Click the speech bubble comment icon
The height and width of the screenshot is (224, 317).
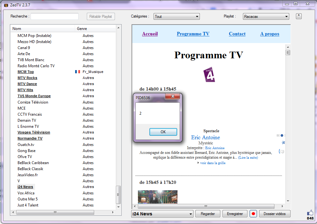pos(282,152)
